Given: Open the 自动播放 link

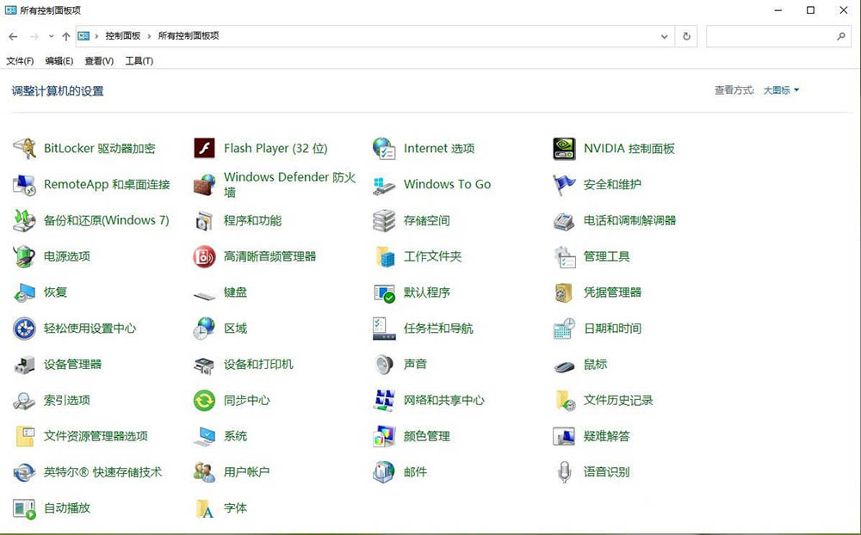Looking at the screenshot, I should (67, 508).
